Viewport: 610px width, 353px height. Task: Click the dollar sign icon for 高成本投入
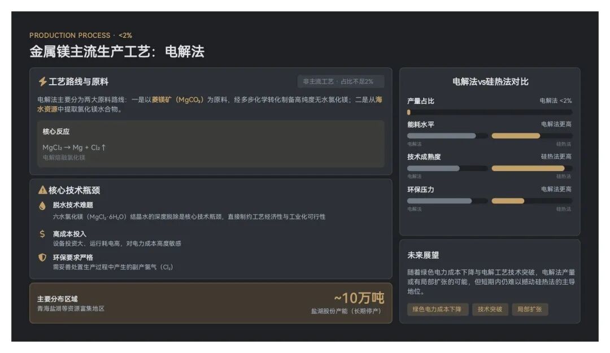coord(42,234)
